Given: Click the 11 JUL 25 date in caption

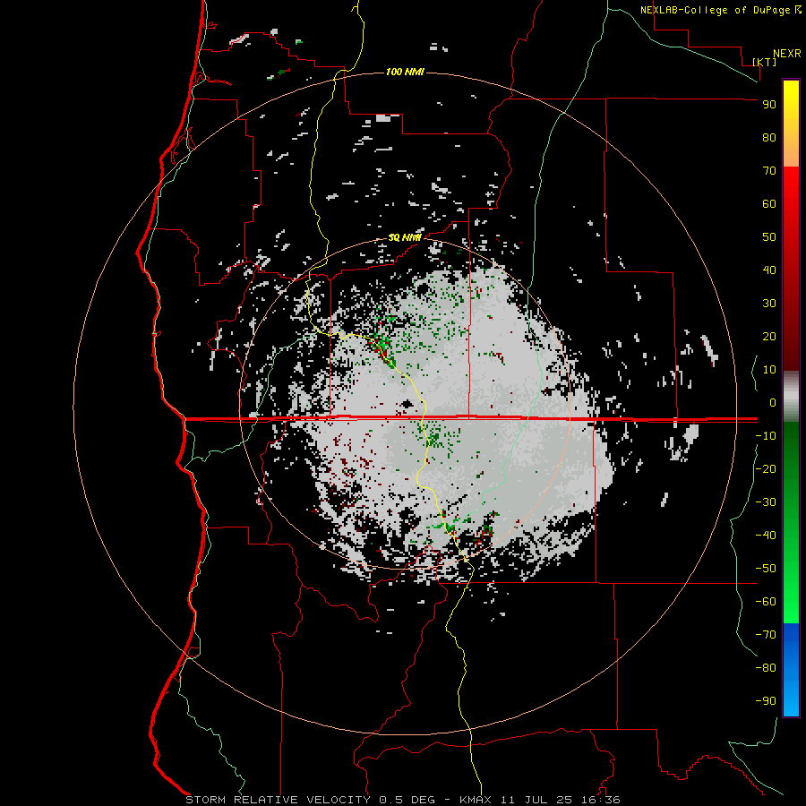Looking at the screenshot, I should [536, 800].
